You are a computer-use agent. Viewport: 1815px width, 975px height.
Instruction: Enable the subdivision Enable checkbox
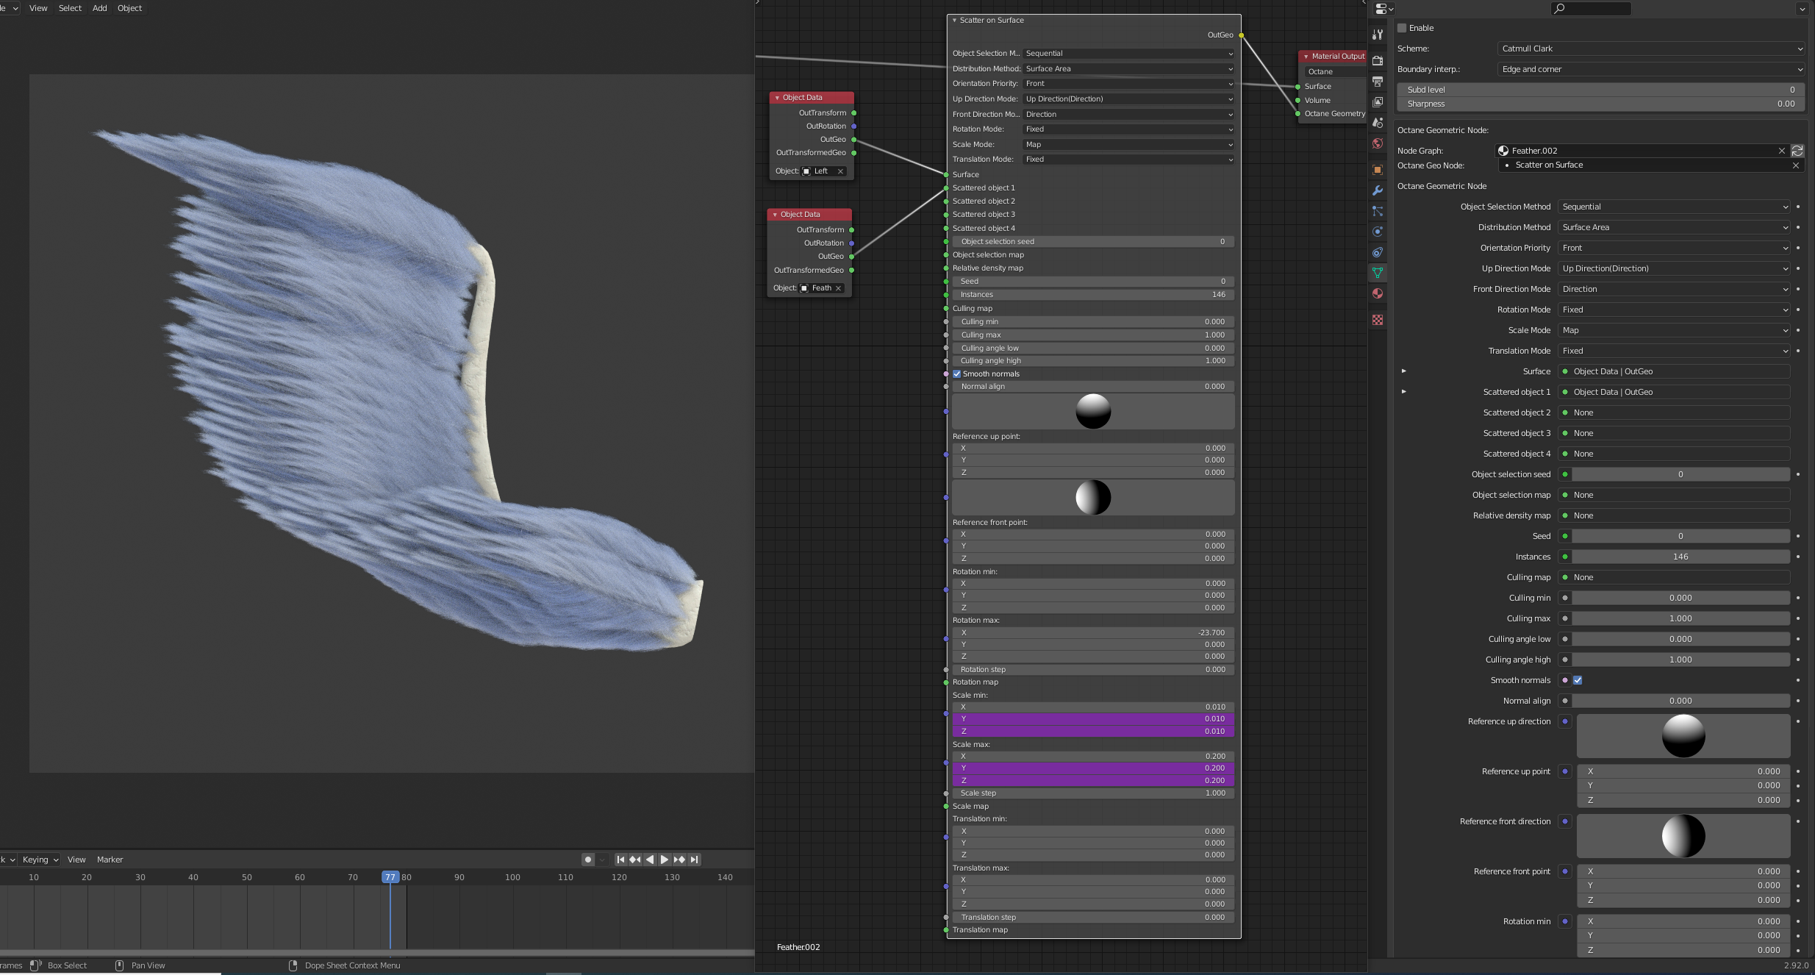coord(1402,28)
